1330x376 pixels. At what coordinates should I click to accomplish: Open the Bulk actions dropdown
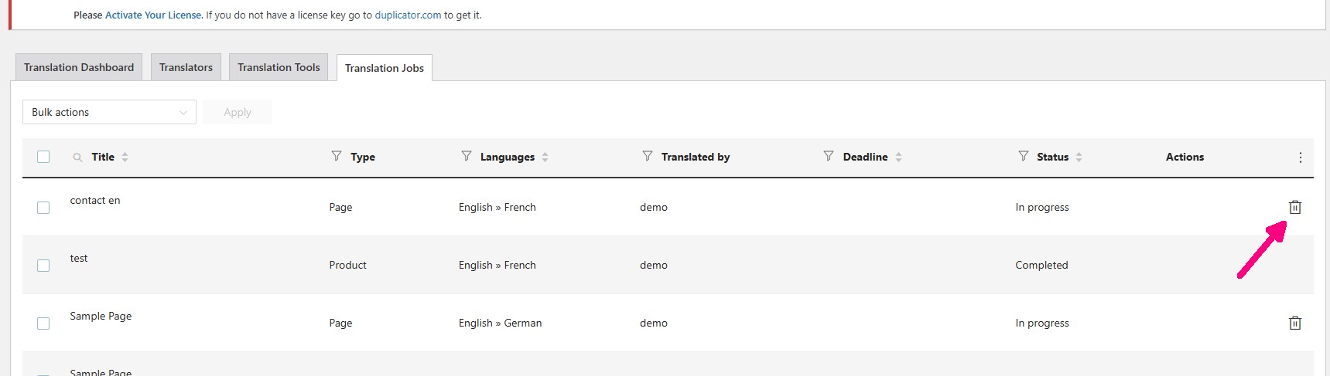109,112
